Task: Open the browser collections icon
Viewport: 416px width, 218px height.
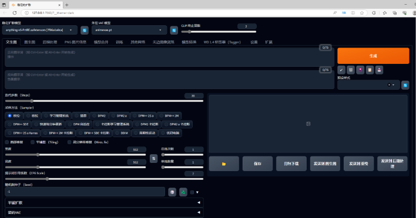Action: pos(395,13)
